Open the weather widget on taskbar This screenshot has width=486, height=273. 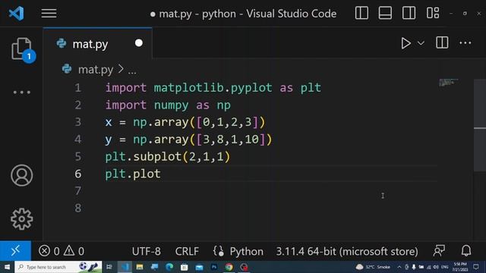tap(373, 267)
